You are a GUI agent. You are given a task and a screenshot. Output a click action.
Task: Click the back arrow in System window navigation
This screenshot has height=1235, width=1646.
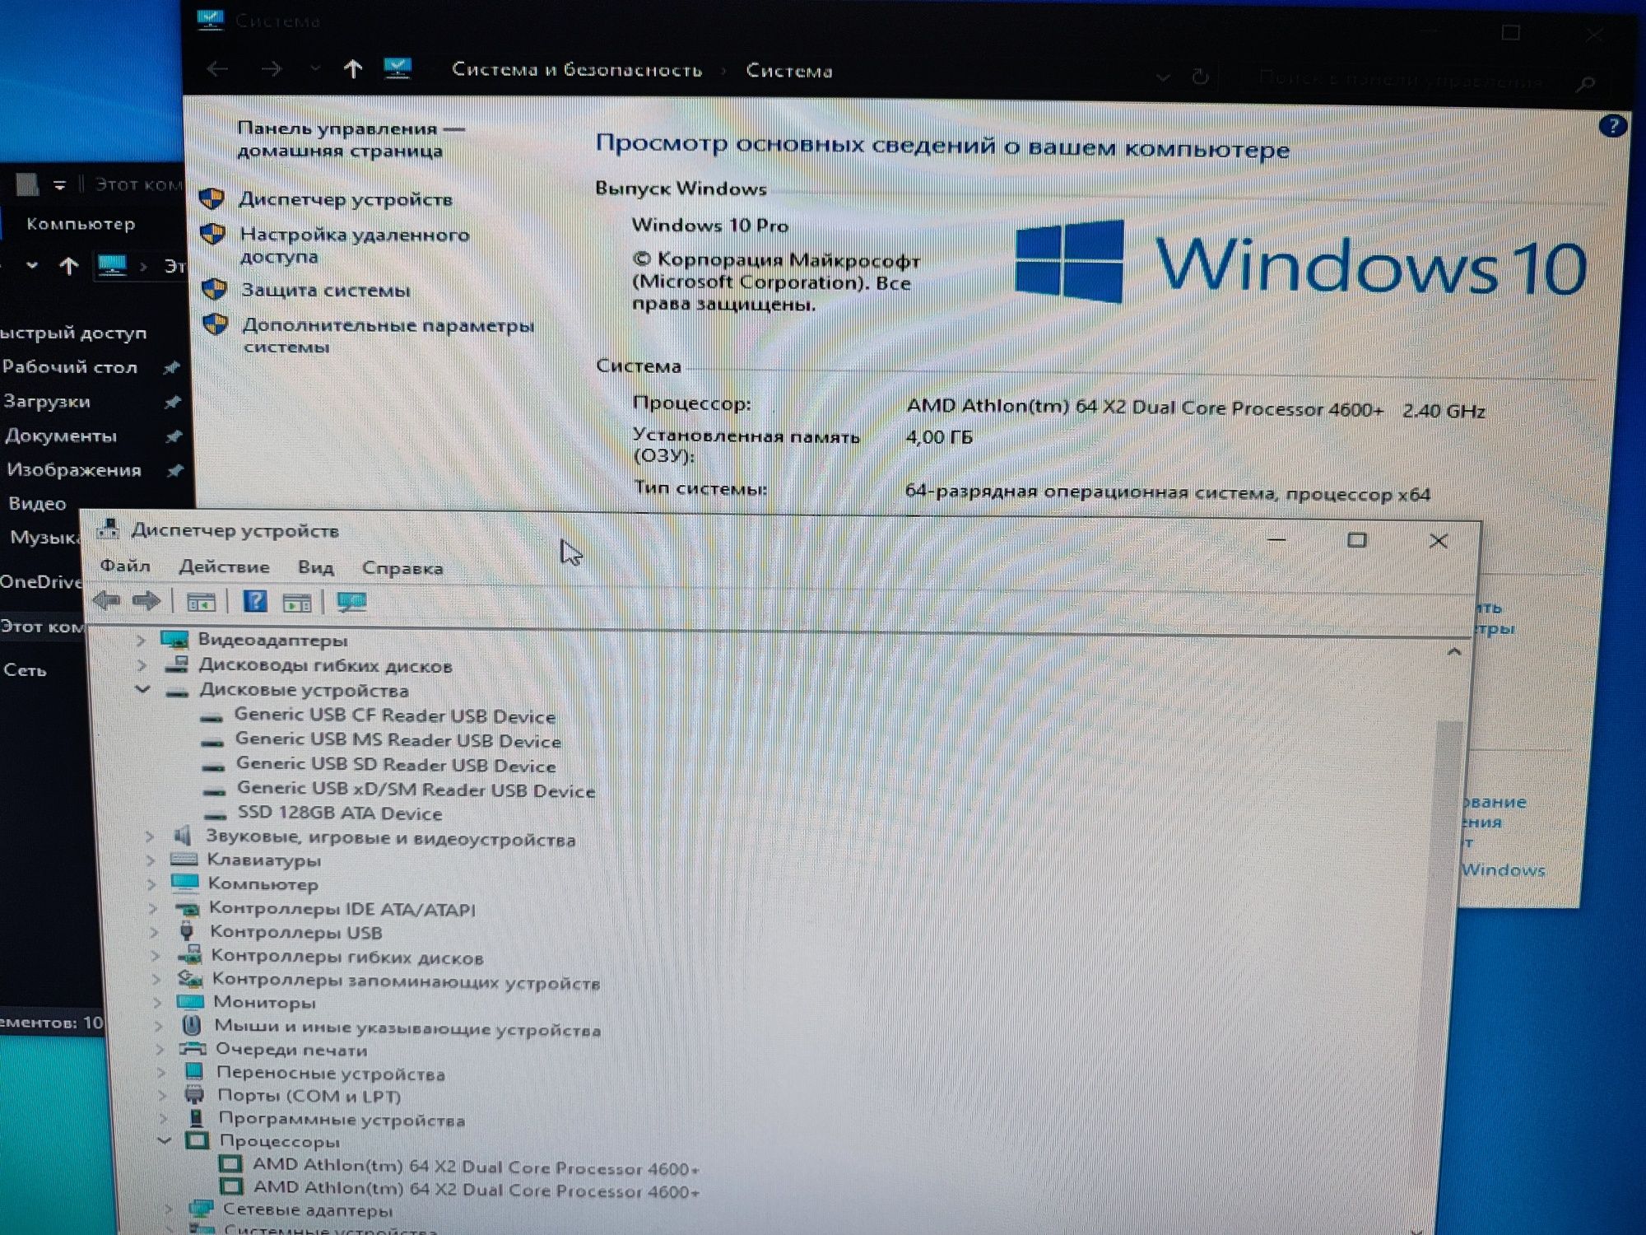click(x=217, y=69)
